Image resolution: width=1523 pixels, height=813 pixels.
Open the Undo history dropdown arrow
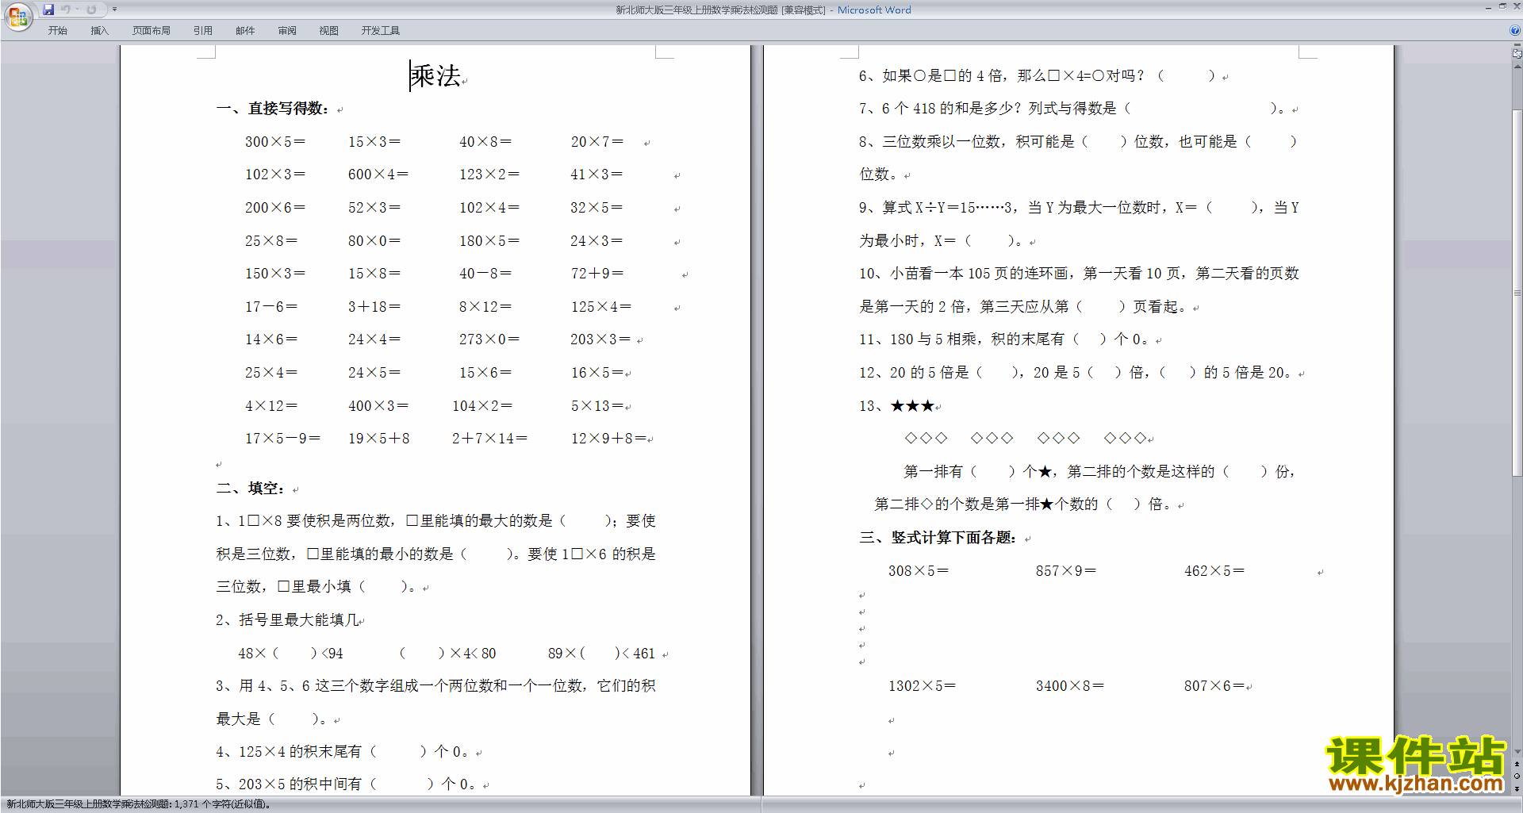78,10
